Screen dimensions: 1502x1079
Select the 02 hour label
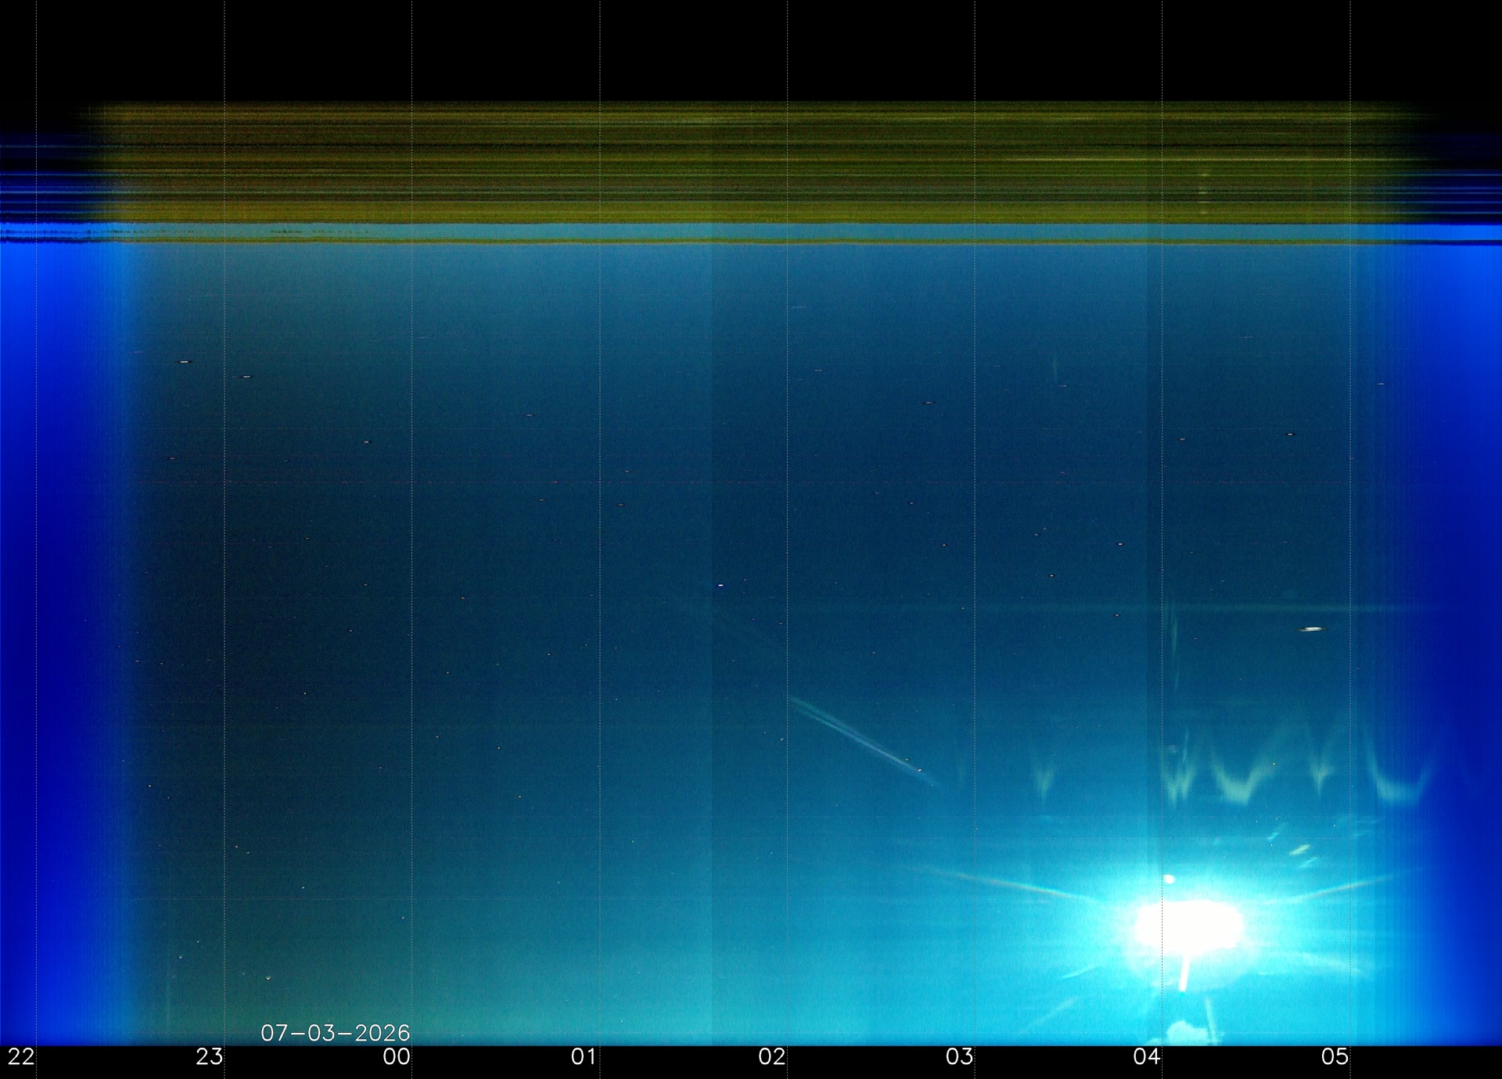[771, 1057]
